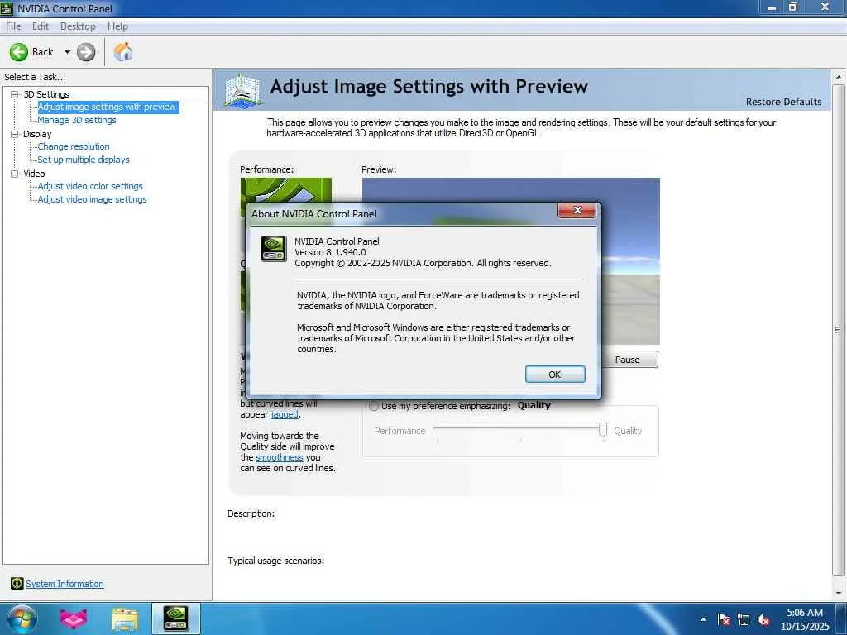Open the smoothness help link

280,457
